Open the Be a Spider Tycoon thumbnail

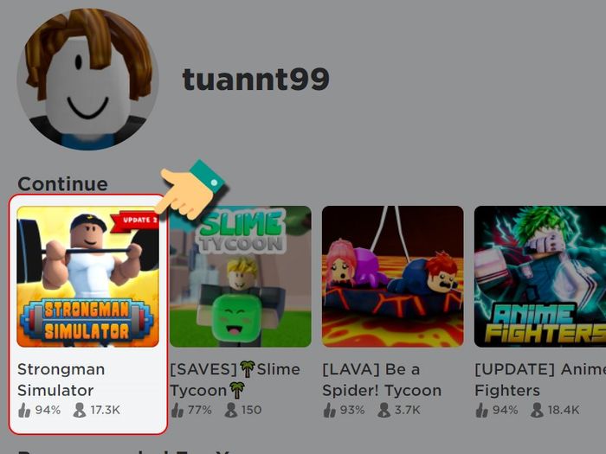pos(393,277)
